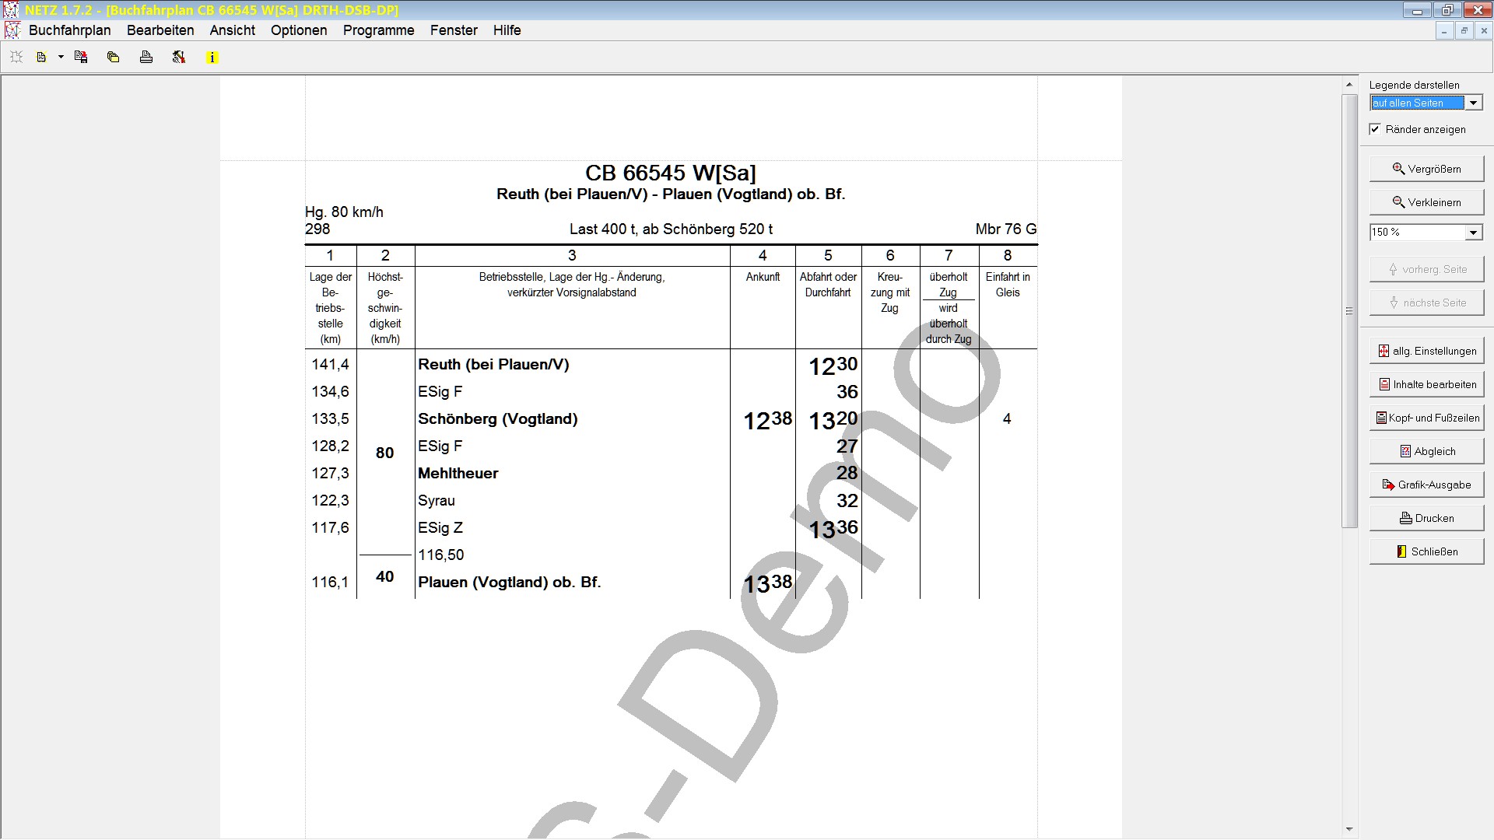Screen dimensions: 1494x840
Task: Toggle the Ränder anzeigen checkbox
Action: click(1375, 129)
